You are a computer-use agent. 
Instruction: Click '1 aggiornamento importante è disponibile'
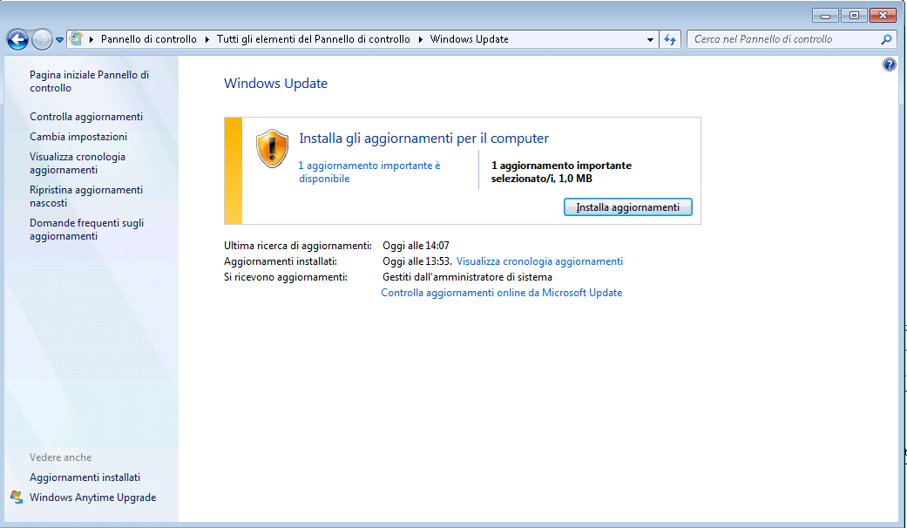369,172
